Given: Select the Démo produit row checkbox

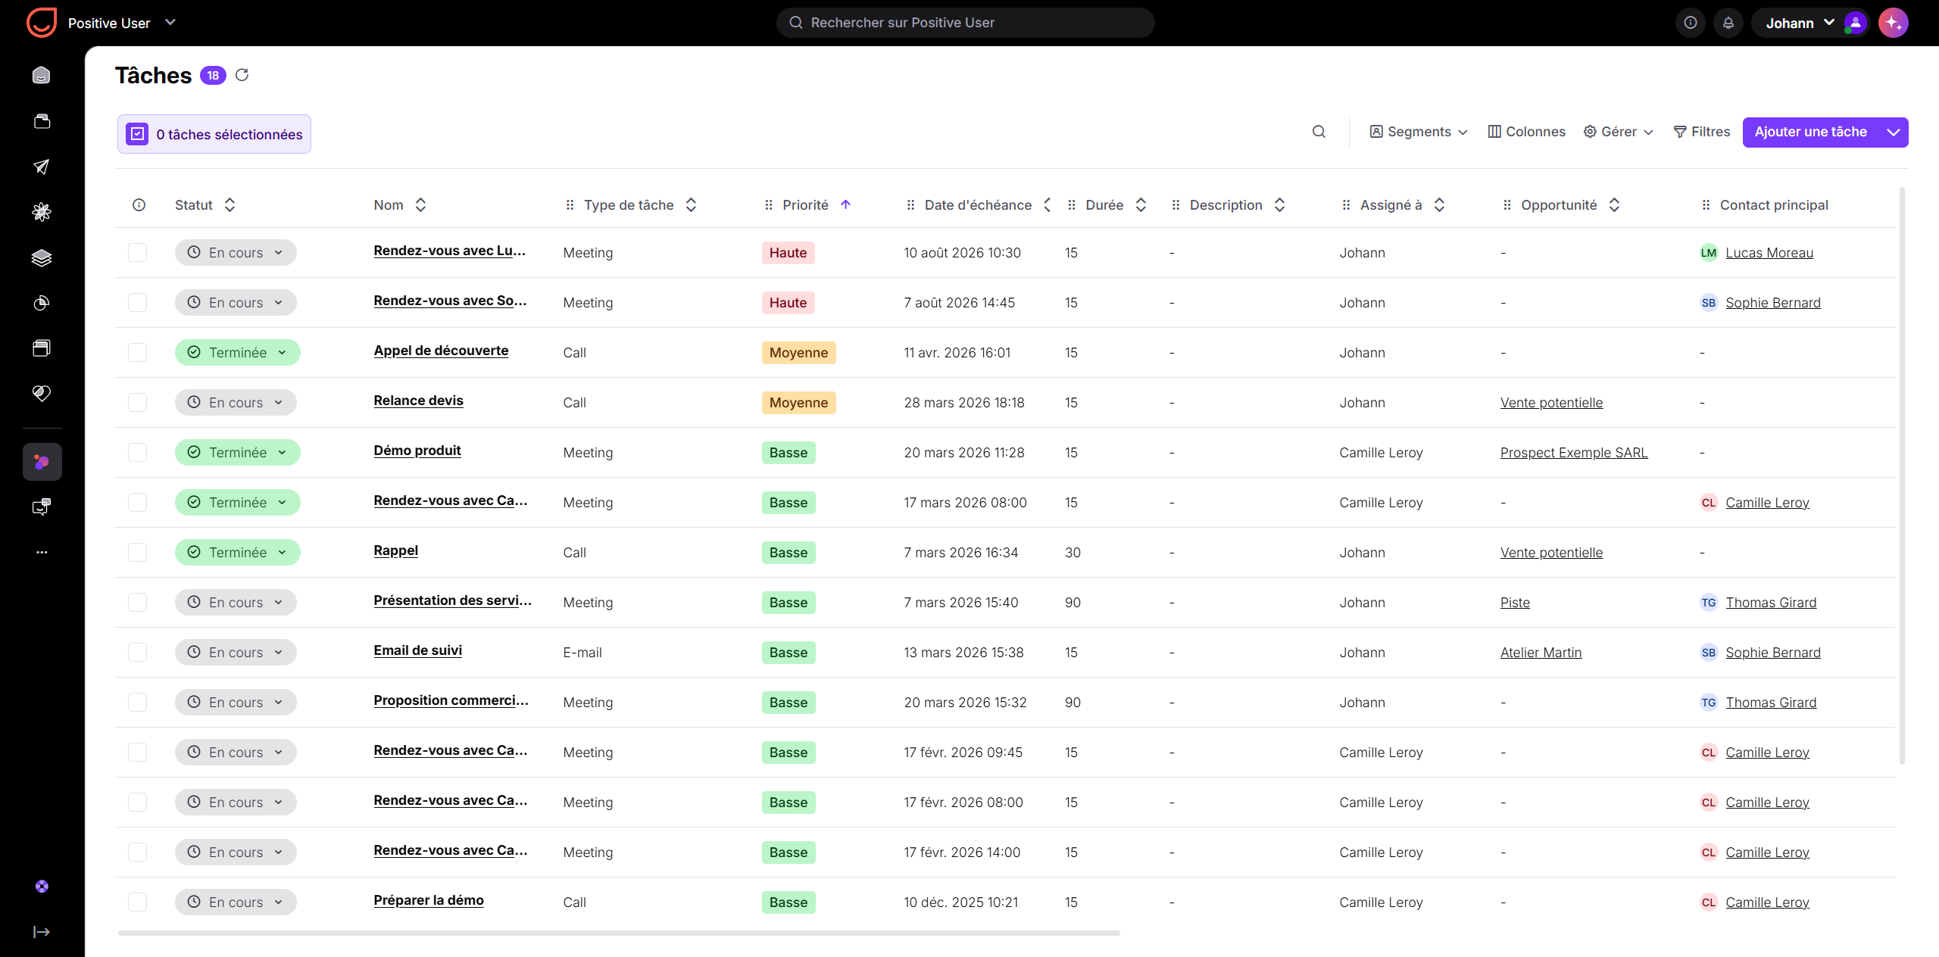Looking at the screenshot, I should 137,452.
